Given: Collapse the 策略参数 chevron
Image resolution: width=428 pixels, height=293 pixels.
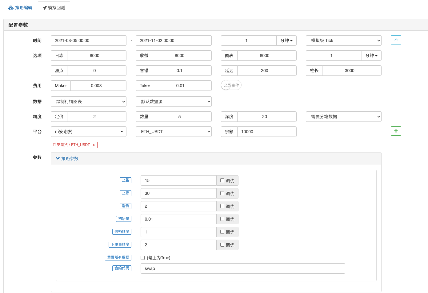Looking at the screenshot, I should [x=58, y=159].
